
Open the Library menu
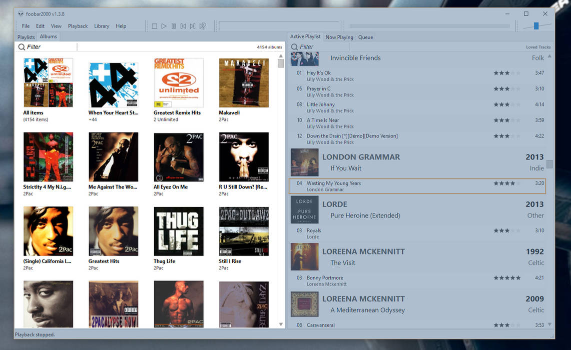pos(102,26)
